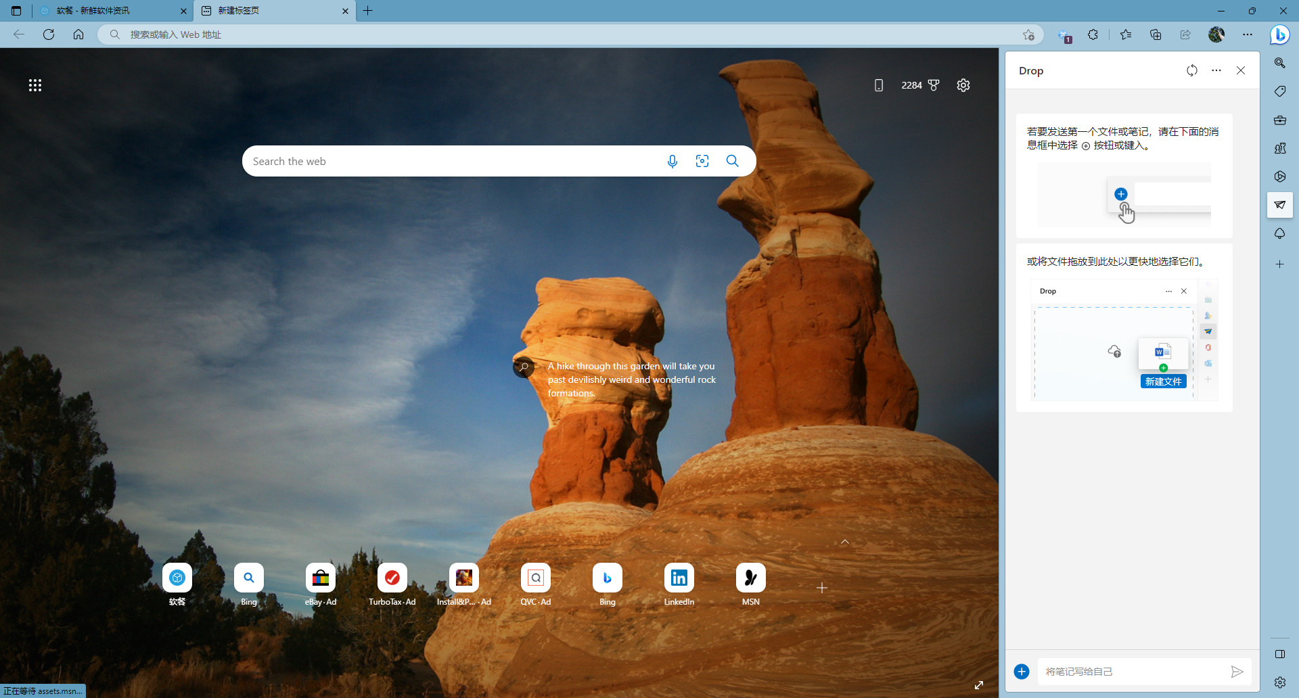The image size is (1299, 698).
Task: Open browser Settings and more menu
Action: coord(1247,34)
